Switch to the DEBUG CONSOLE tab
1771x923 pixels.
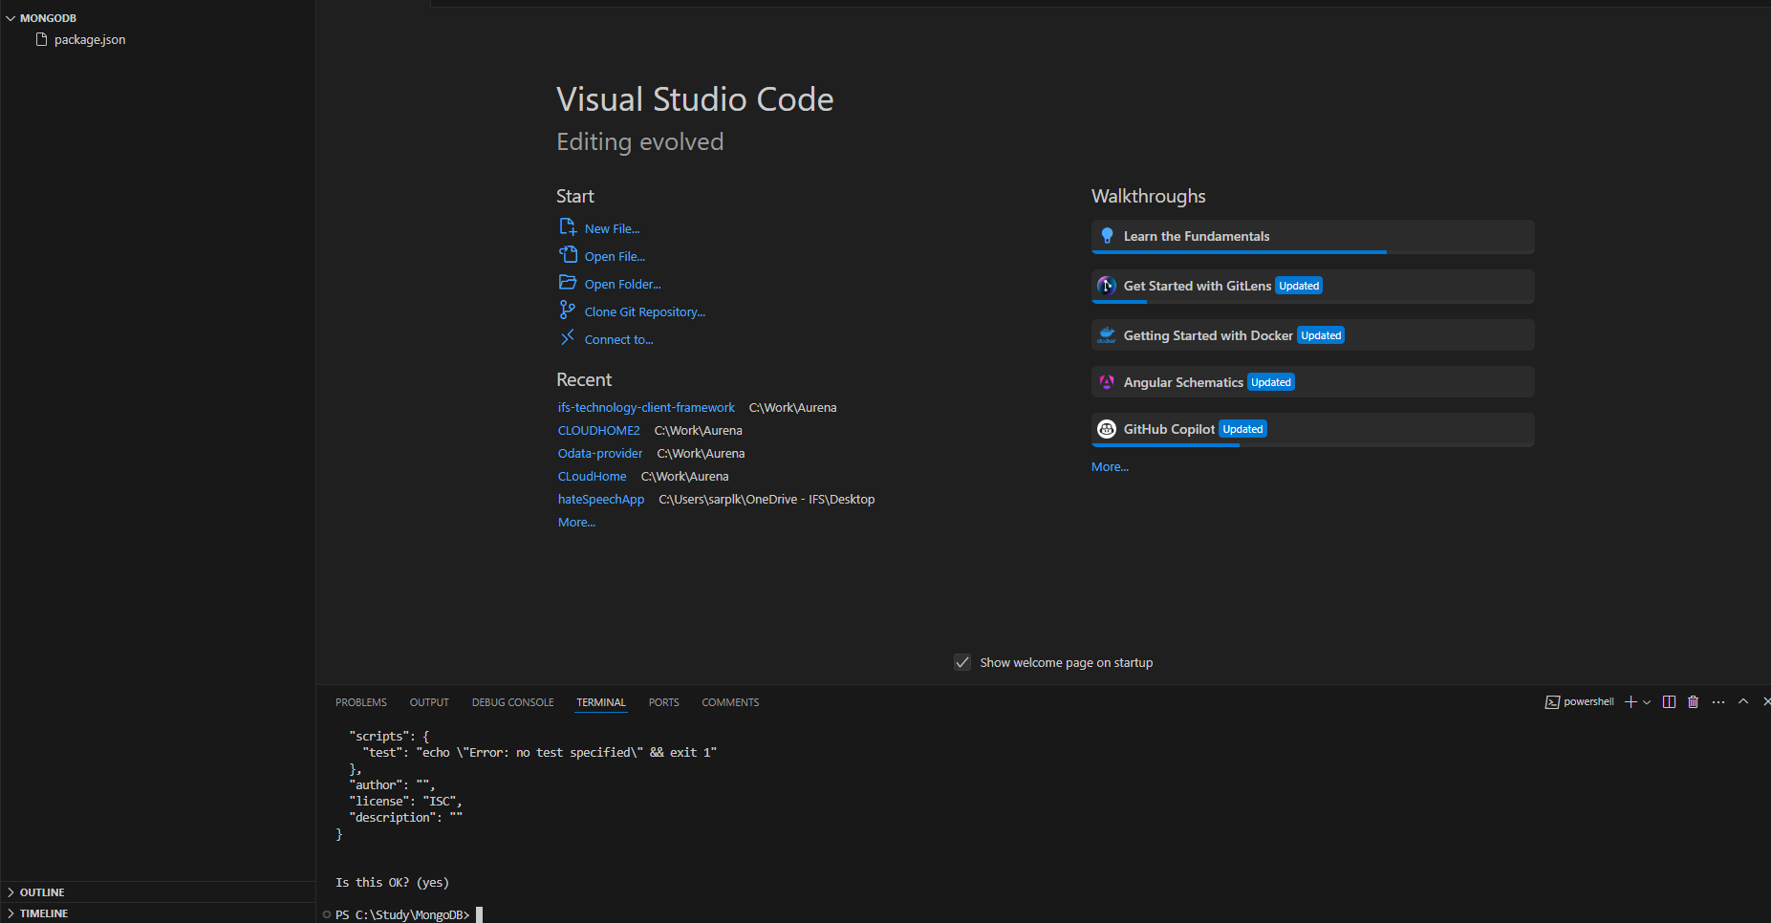click(512, 702)
